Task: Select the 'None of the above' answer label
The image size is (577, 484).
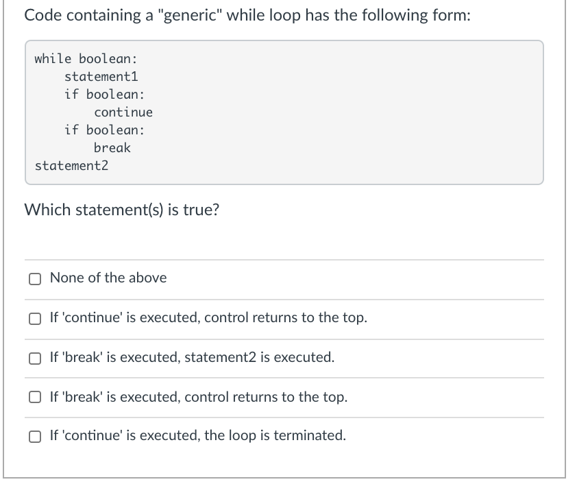Action: [x=108, y=278]
